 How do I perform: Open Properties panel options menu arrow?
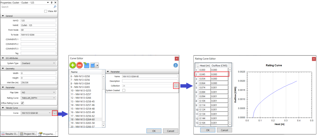[48, 3]
